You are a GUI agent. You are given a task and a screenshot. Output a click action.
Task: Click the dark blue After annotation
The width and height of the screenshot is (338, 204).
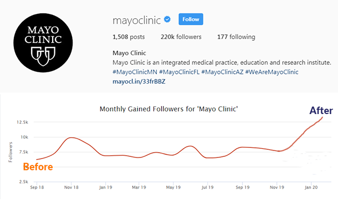(x=321, y=111)
